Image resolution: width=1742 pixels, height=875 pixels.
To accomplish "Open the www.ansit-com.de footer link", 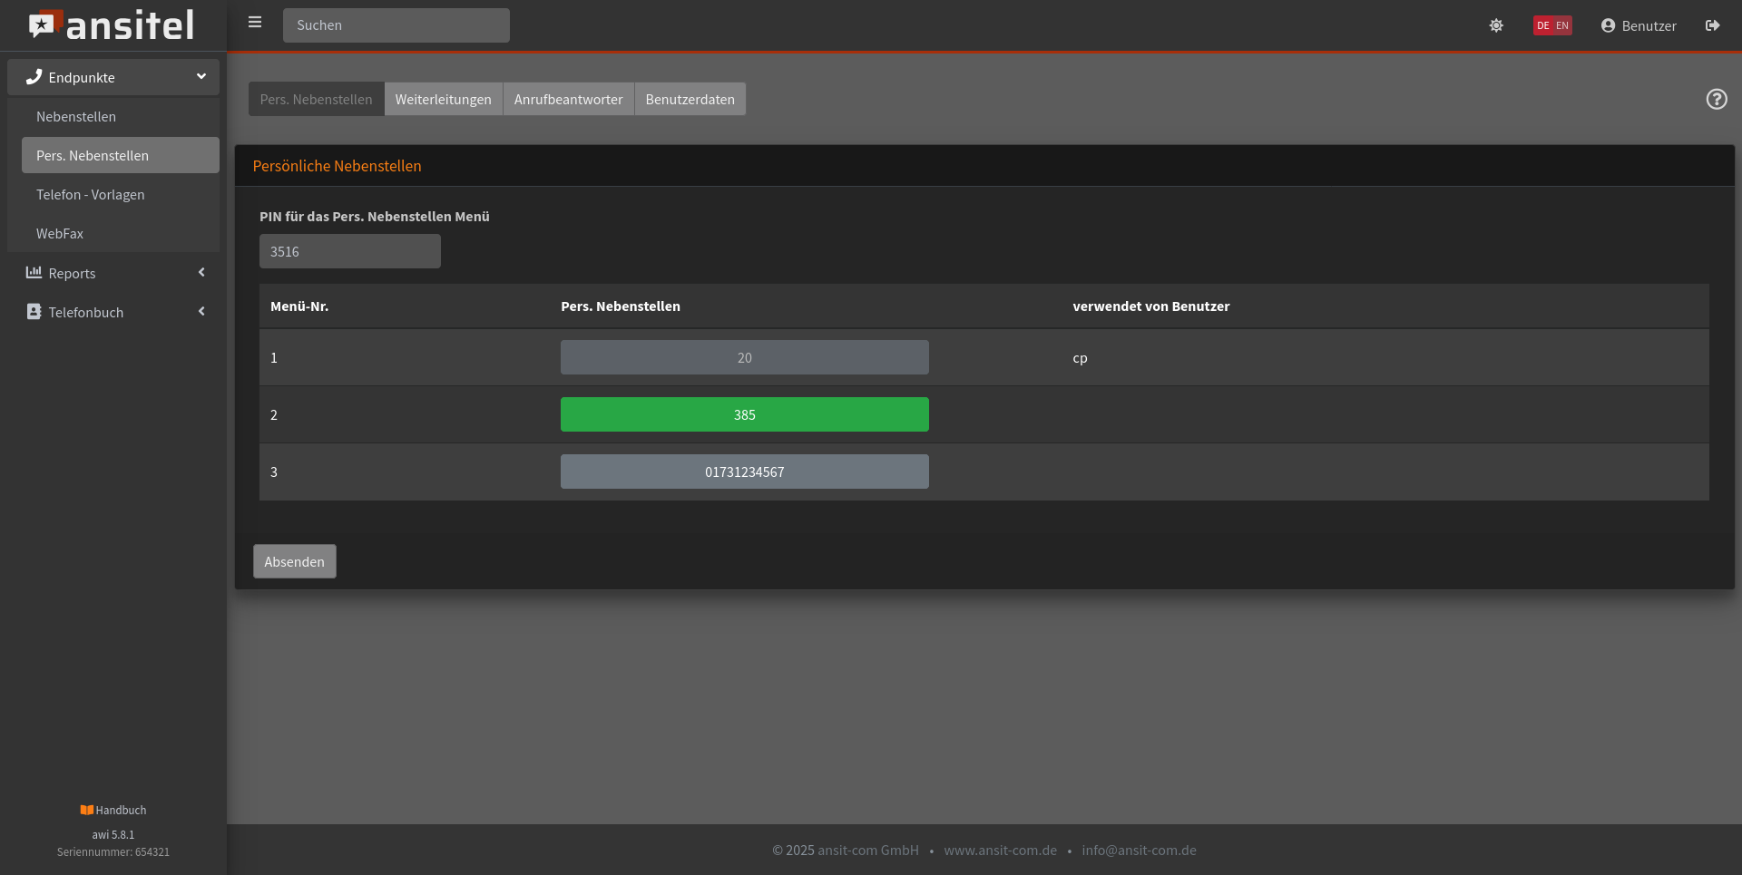I will 1000,851.
